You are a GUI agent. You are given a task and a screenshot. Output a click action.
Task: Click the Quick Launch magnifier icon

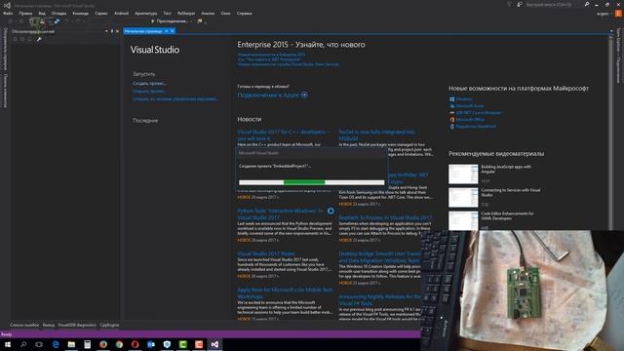click(587, 4)
